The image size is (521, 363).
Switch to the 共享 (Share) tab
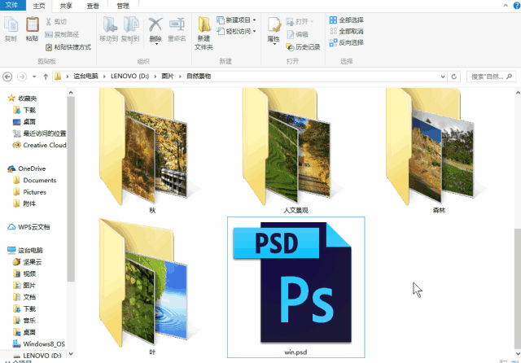pyautogui.click(x=66, y=6)
